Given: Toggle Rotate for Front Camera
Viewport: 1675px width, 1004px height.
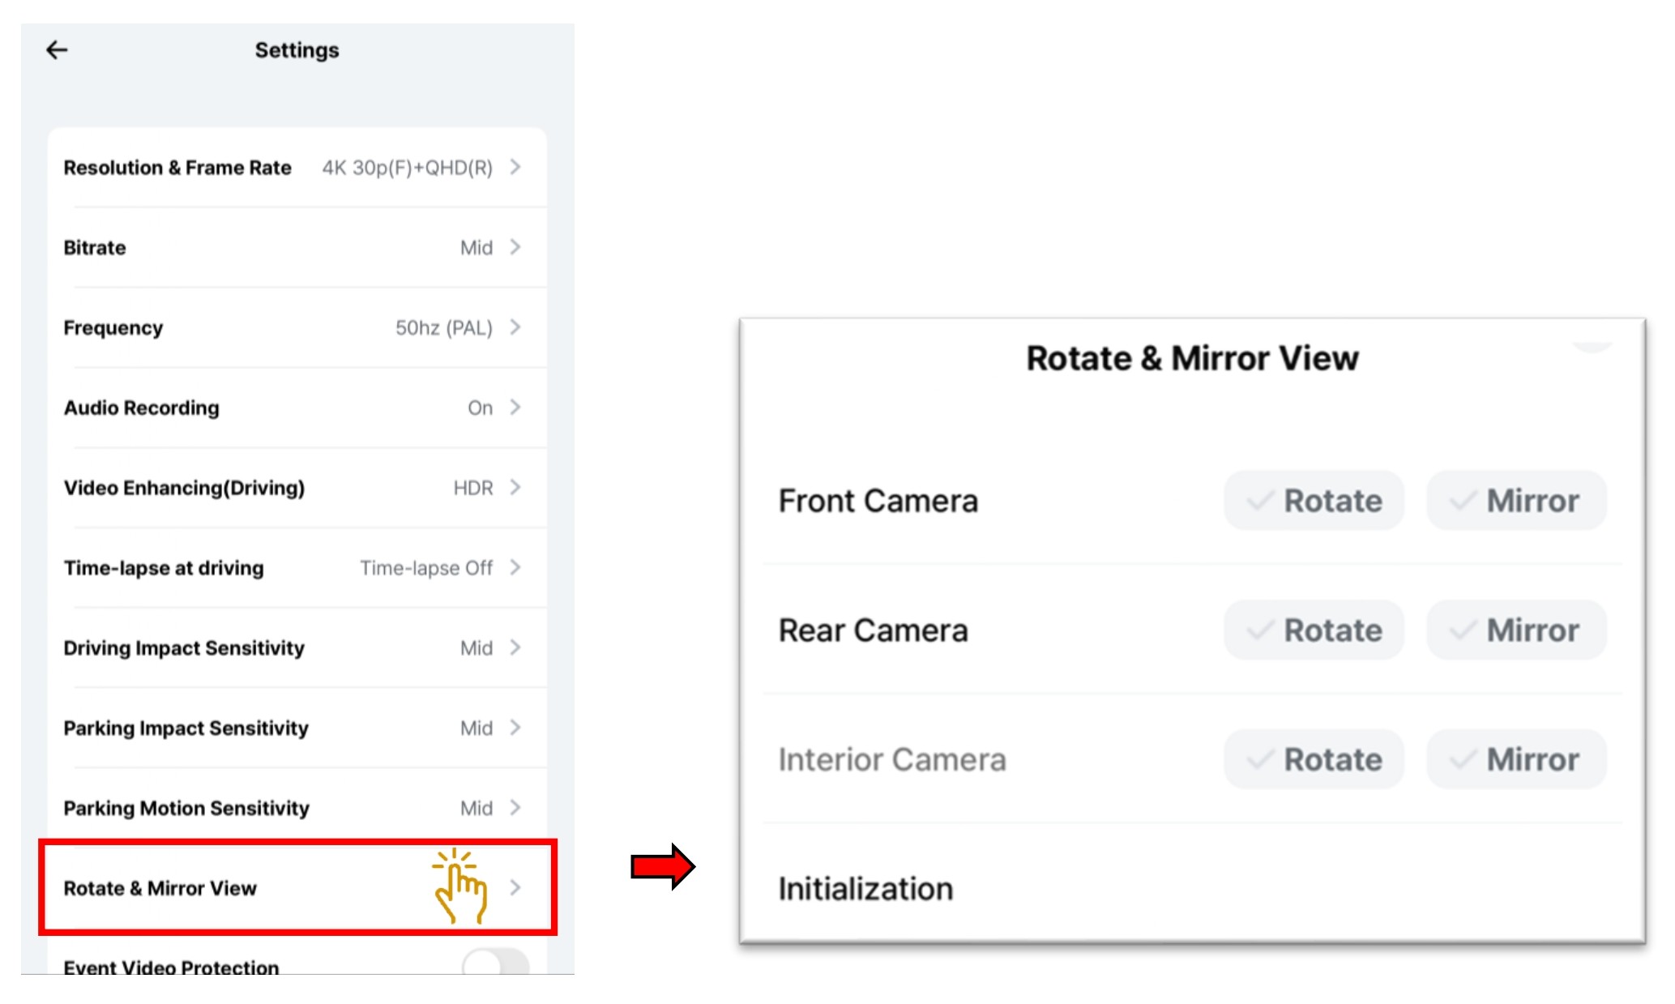Looking at the screenshot, I should click(x=1314, y=501).
